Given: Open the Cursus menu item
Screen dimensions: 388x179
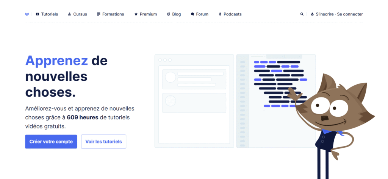Looking at the screenshot, I should point(80,14).
